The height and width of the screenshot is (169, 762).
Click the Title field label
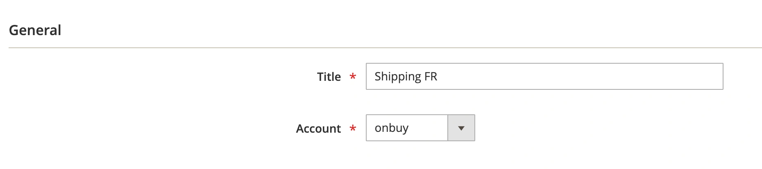329,77
